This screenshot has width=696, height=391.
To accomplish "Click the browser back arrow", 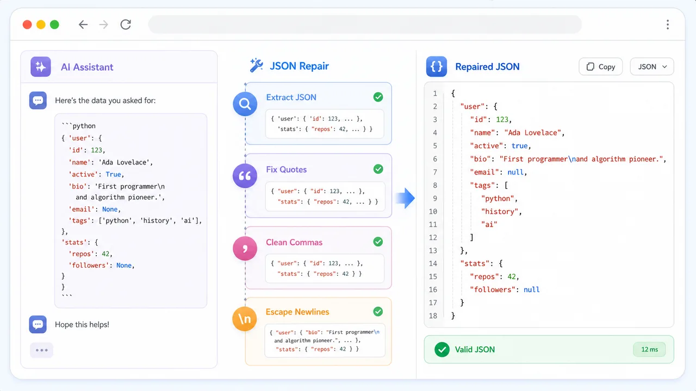I will click(x=83, y=24).
